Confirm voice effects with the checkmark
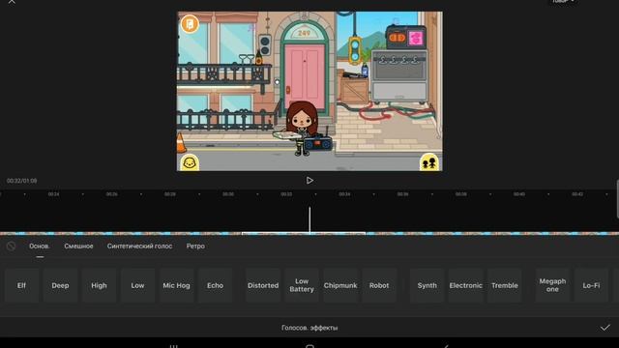This screenshot has width=619, height=348. (605, 328)
